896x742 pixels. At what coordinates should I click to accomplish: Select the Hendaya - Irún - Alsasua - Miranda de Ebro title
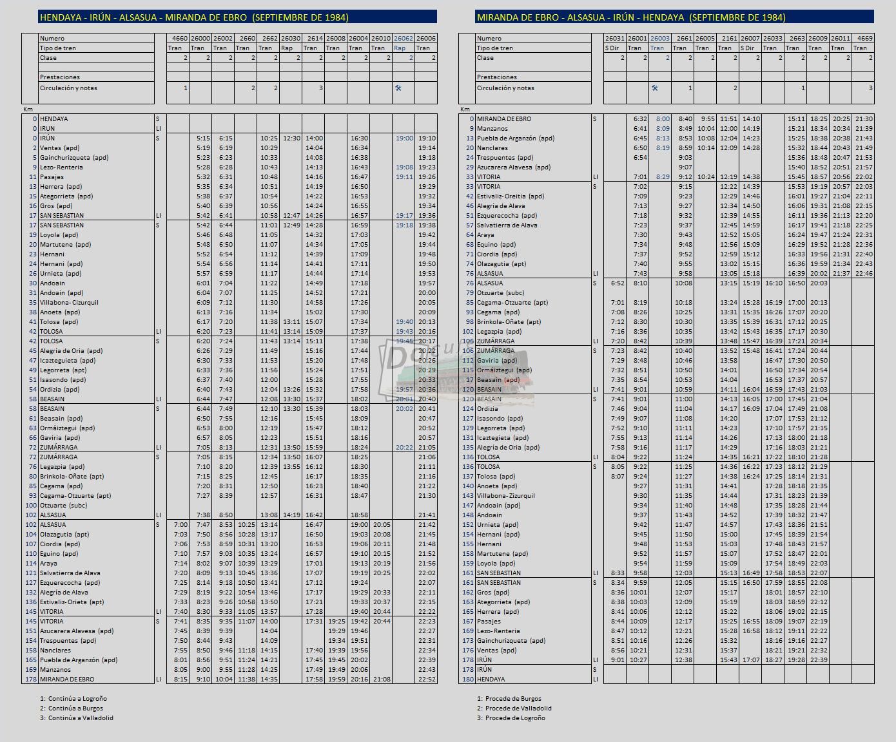click(x=193, y=17)
